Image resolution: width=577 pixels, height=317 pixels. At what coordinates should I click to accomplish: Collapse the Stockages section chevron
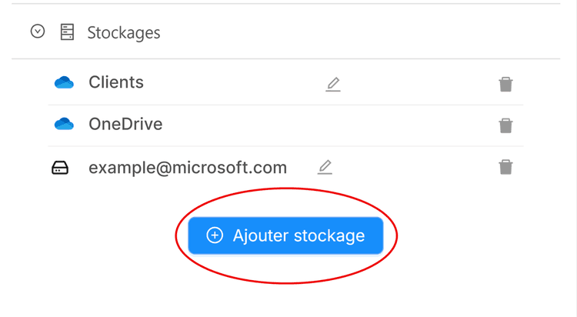click(38, 32)
